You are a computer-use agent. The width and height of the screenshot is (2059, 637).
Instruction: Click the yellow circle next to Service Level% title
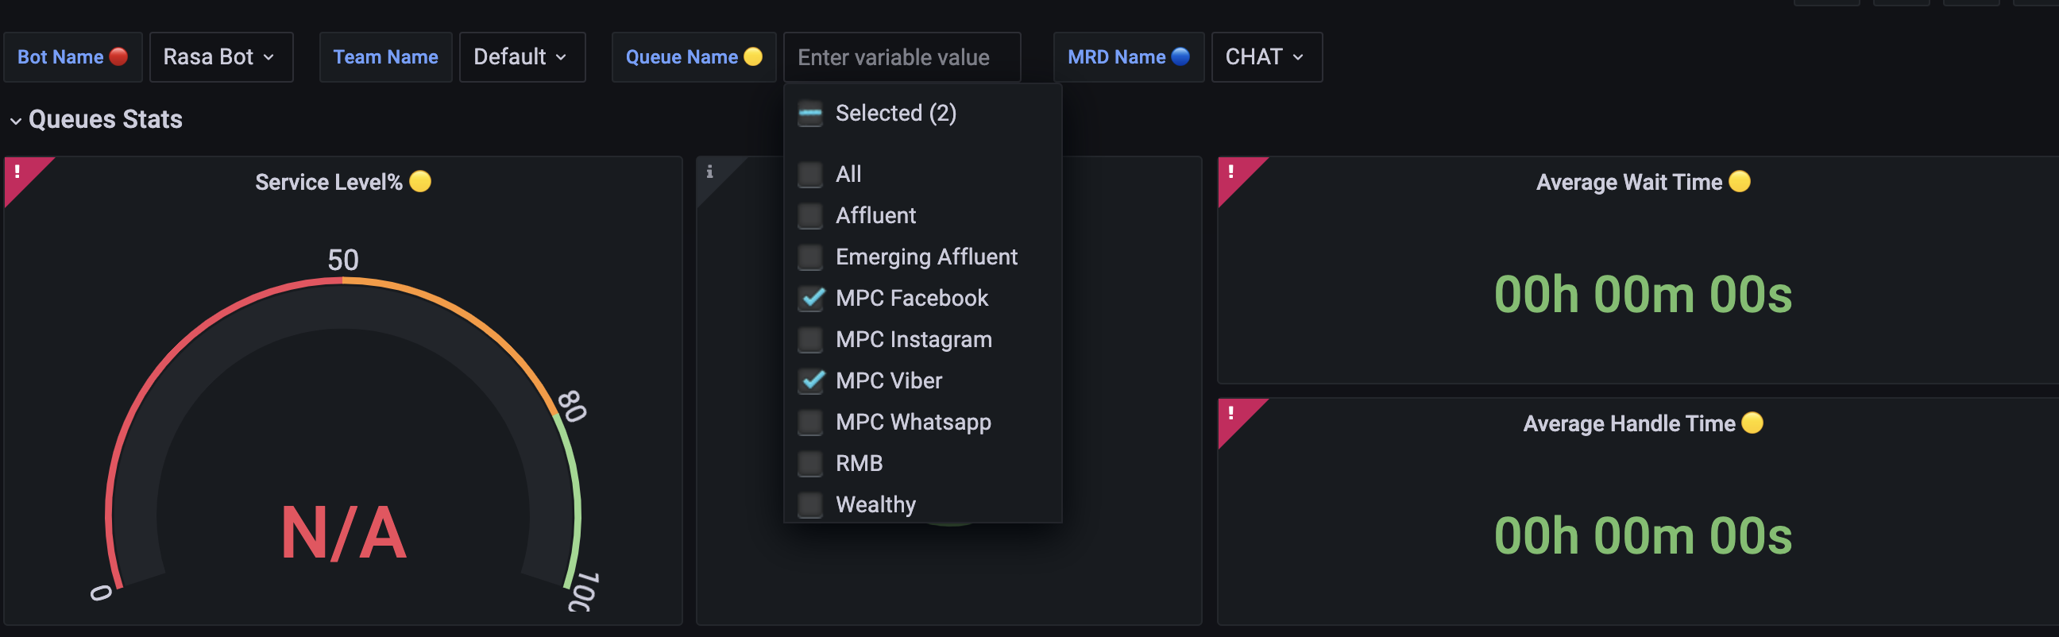pos(419,181)
